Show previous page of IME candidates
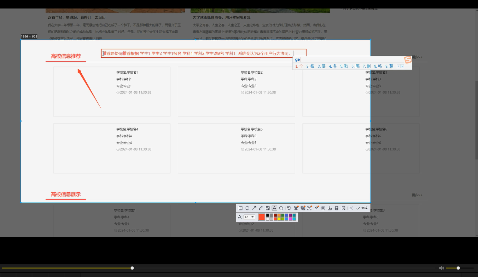The image size is (478, 277). click(398, 66)
